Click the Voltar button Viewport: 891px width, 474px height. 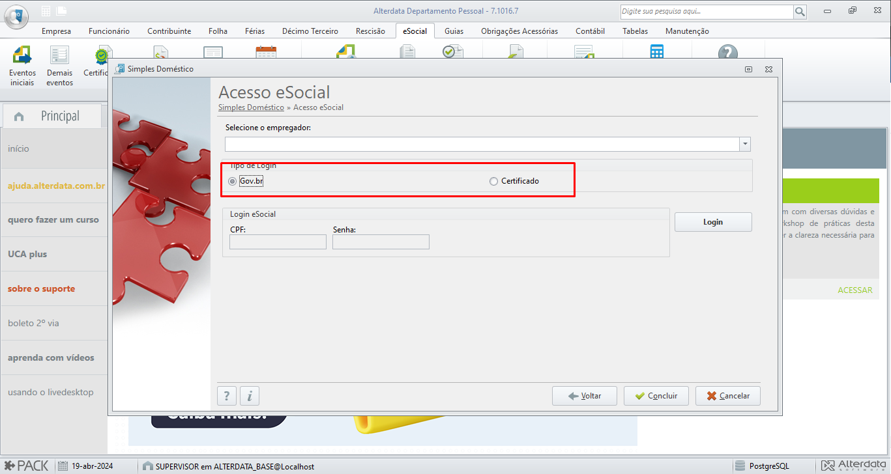point(585,396)
